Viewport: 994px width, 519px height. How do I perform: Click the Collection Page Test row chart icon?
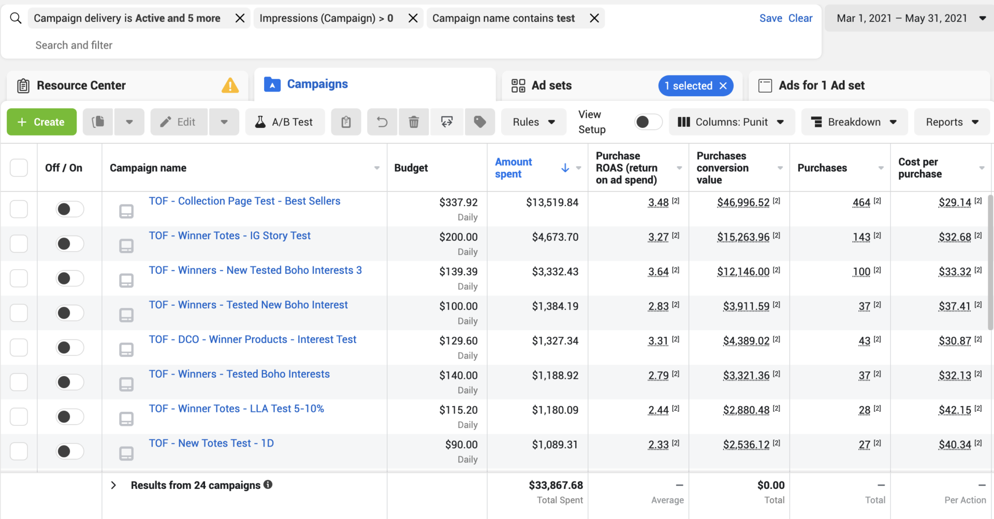tap(126, 211)
